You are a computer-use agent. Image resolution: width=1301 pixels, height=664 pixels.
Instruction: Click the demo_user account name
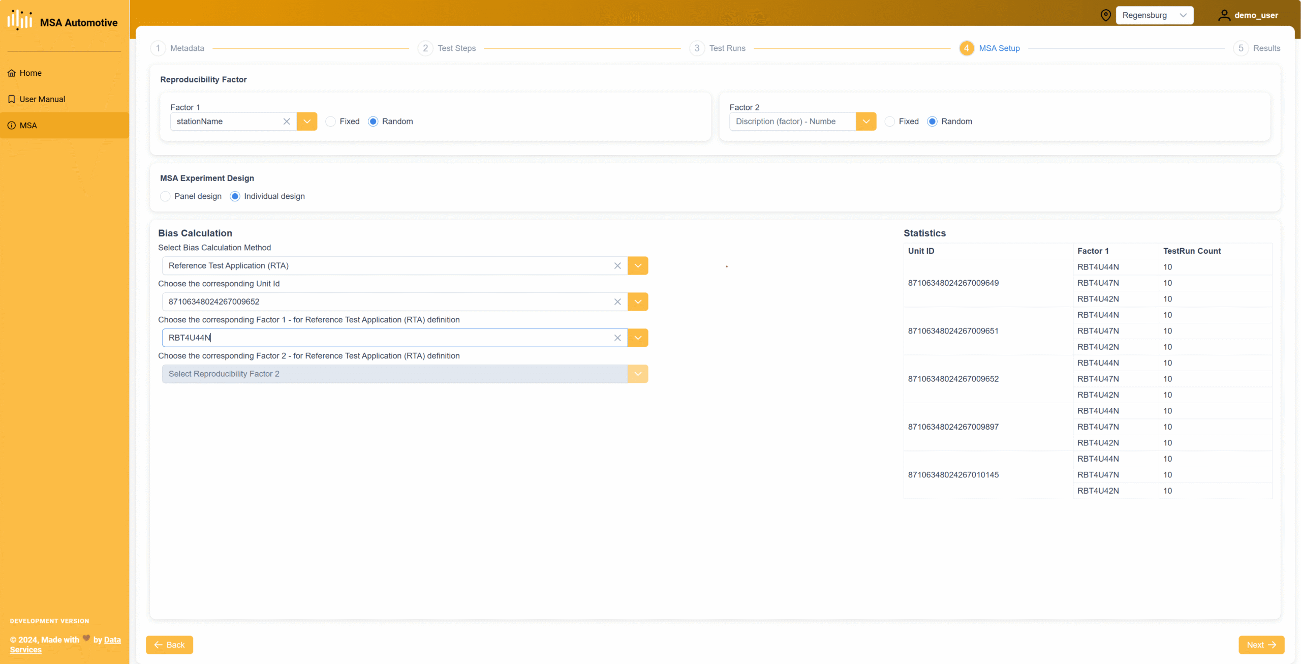[1256, 15]
